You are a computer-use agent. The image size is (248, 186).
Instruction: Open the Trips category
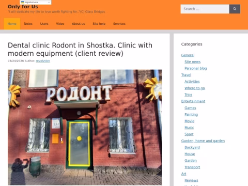click(189, 95)
